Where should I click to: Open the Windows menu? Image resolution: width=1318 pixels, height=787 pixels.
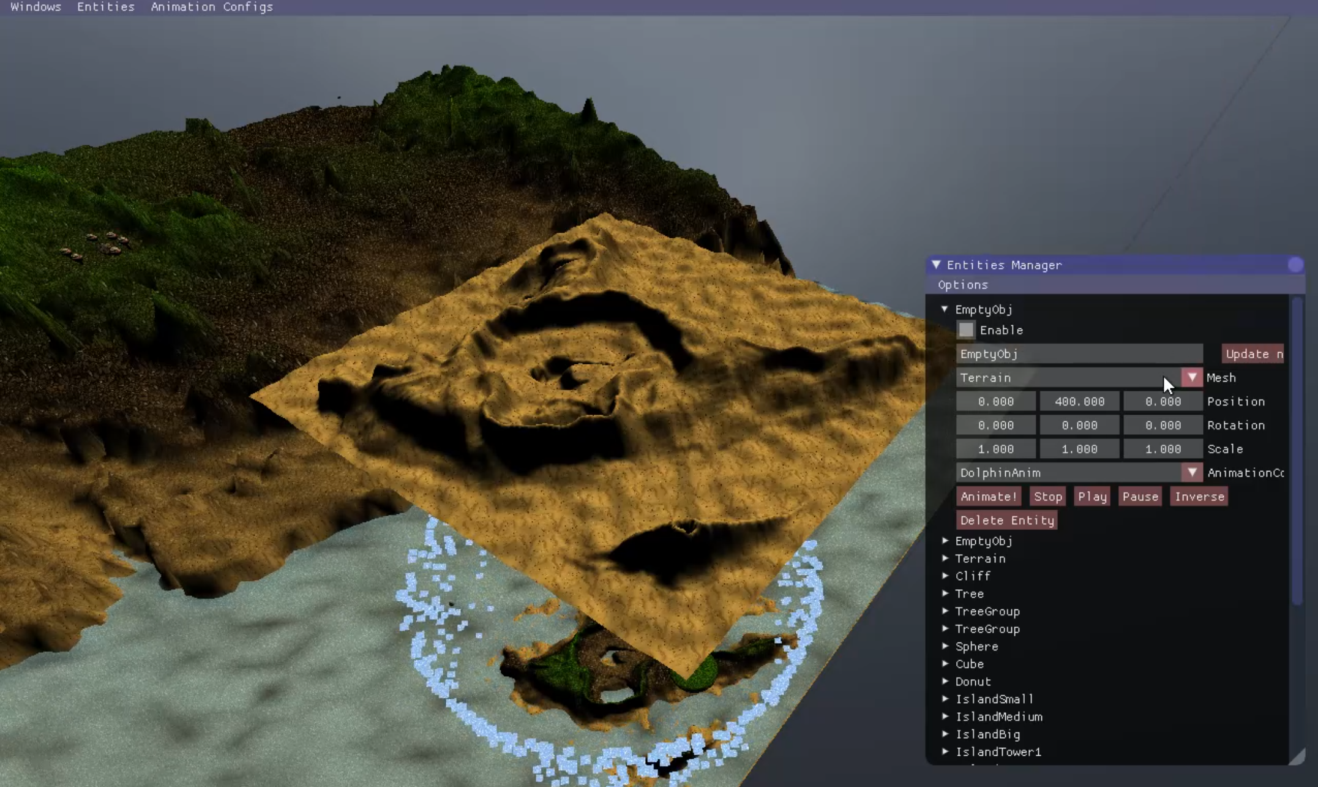coord(36,7)
